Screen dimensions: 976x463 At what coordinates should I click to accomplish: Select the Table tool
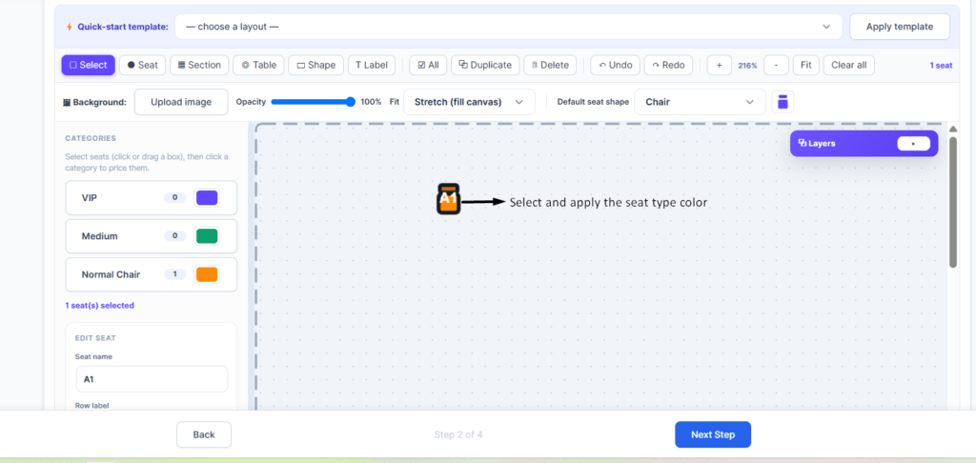[x=258, y=65]
